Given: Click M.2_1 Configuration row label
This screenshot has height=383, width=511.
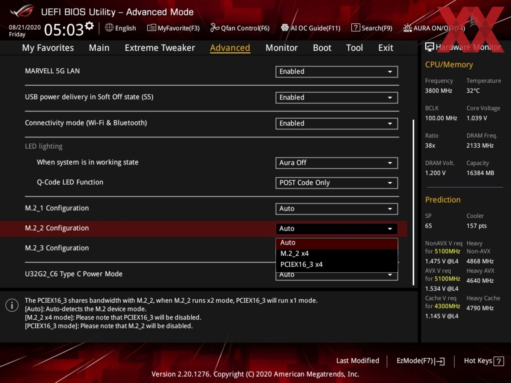Looking at the screenshot, I should coord(57,208).
